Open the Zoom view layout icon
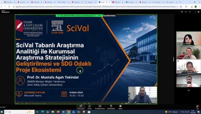 [199, 12]
